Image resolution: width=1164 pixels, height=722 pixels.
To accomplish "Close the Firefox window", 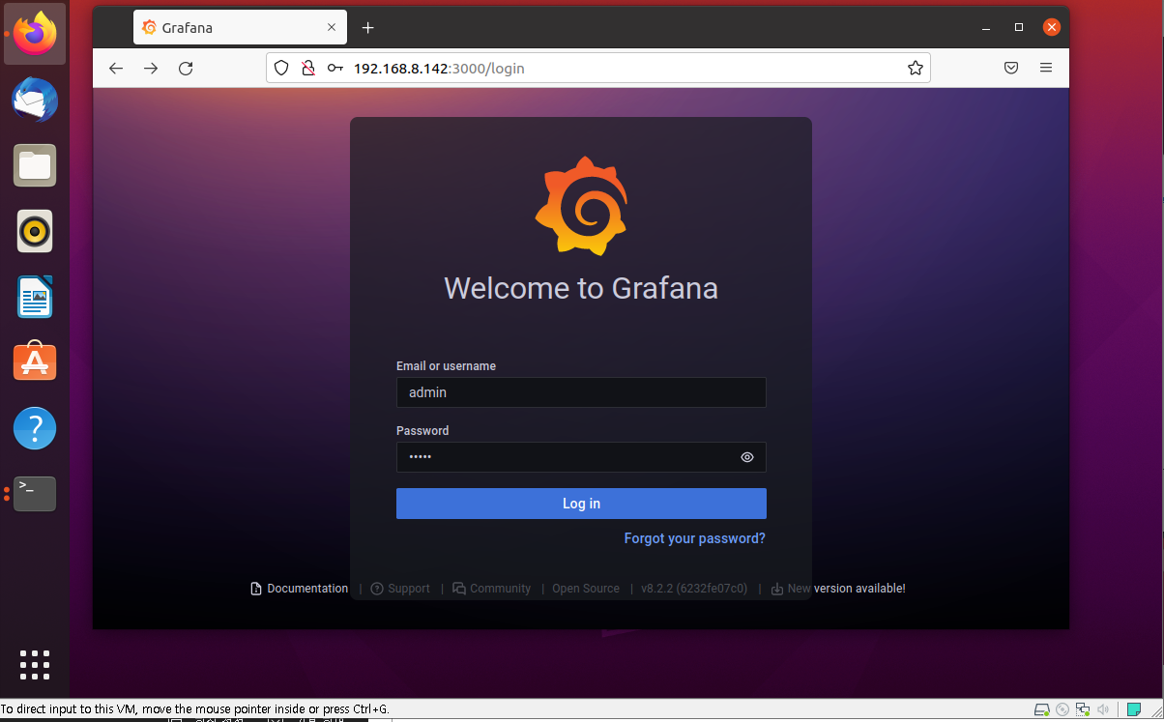I will 1052,28.
